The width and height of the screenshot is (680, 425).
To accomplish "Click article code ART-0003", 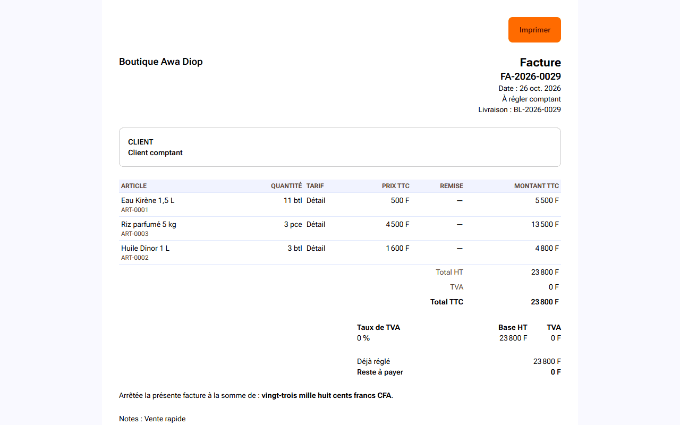I will tap(135, 234).
